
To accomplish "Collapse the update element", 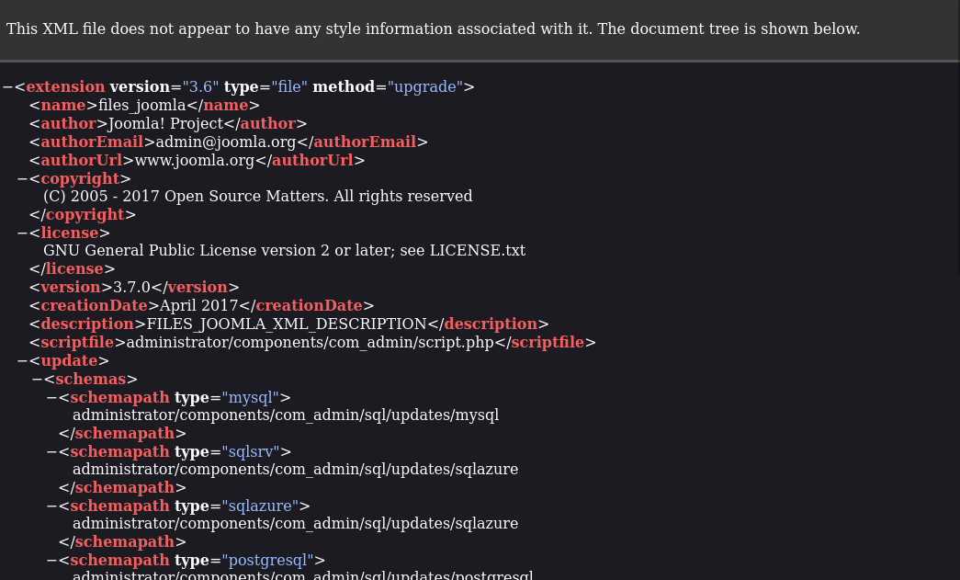I will (23, 360).
